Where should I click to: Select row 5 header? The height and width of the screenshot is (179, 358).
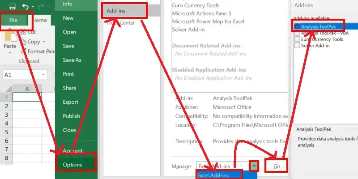tap(6, 132)
